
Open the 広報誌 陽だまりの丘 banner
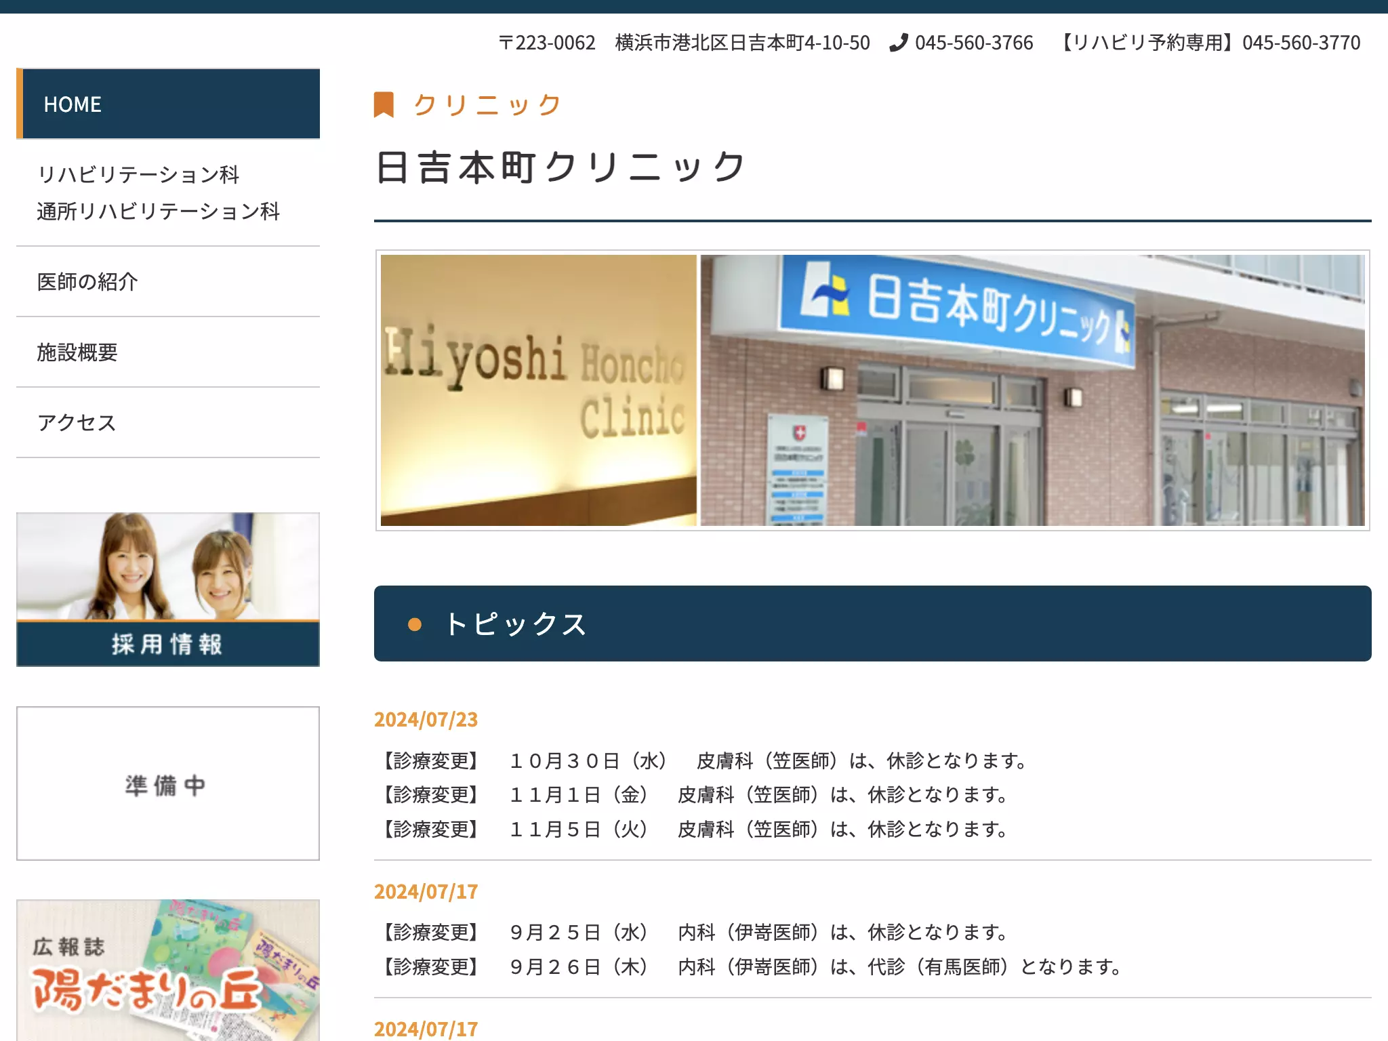(168, 970)
